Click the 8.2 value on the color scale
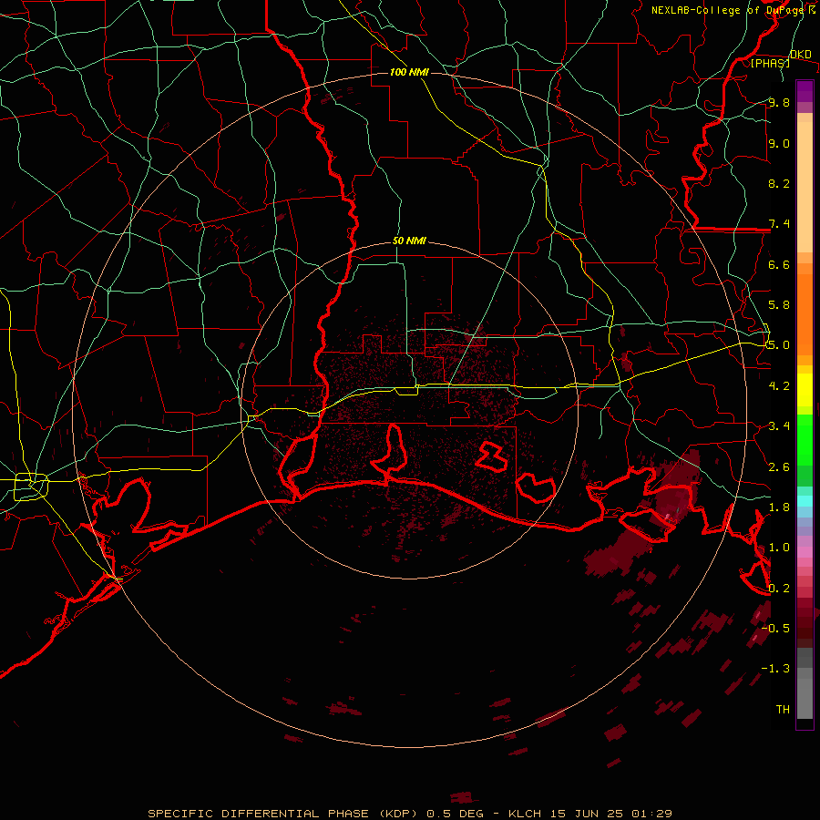This screenshot has height=820, width=820. point(779,183)
